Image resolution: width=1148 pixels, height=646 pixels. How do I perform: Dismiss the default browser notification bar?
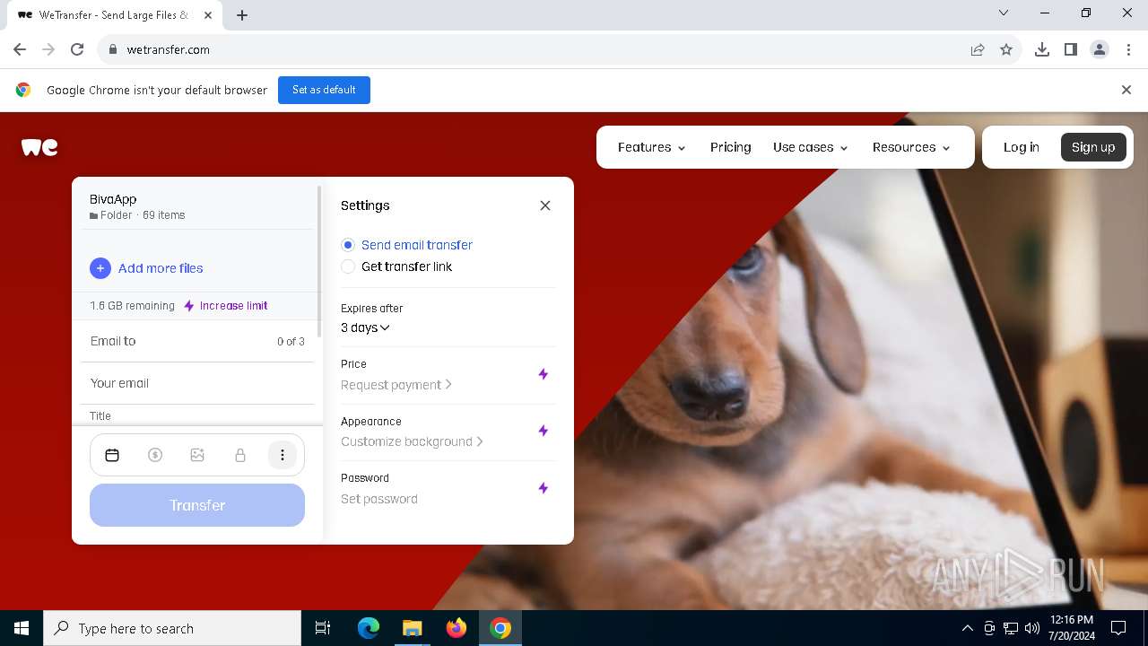(x=1126, y=90)
